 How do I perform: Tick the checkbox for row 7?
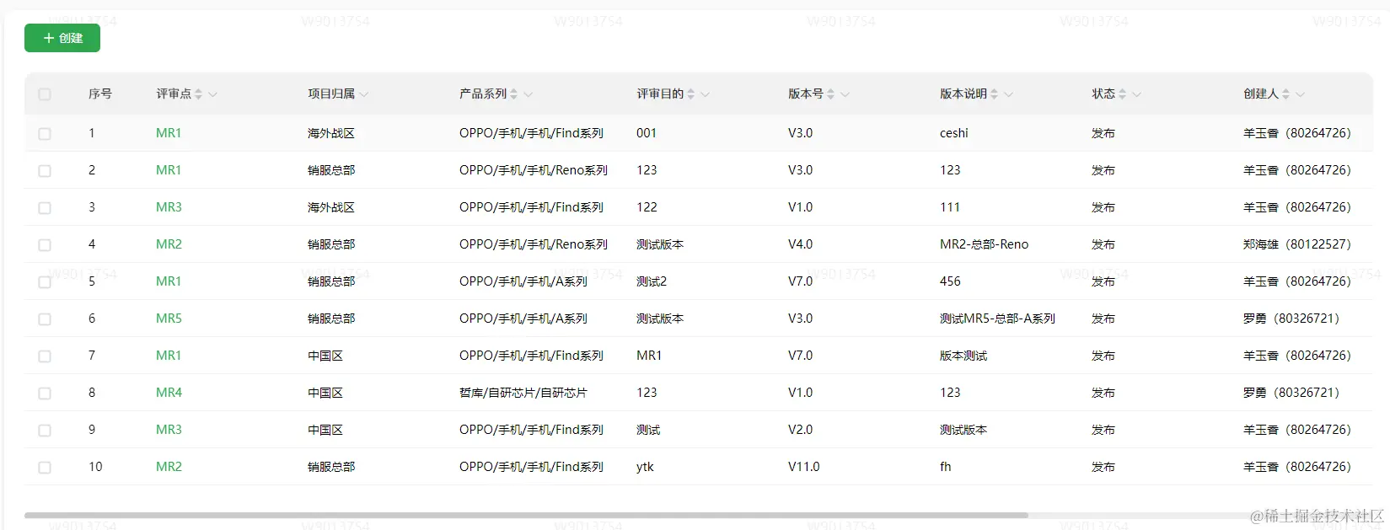point(45,356)
